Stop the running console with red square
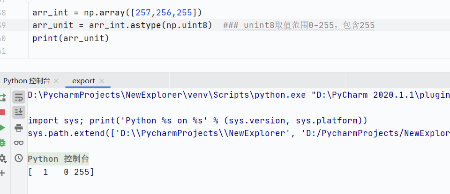Screen dimensions: 450x194 click(x=2, y=112)
